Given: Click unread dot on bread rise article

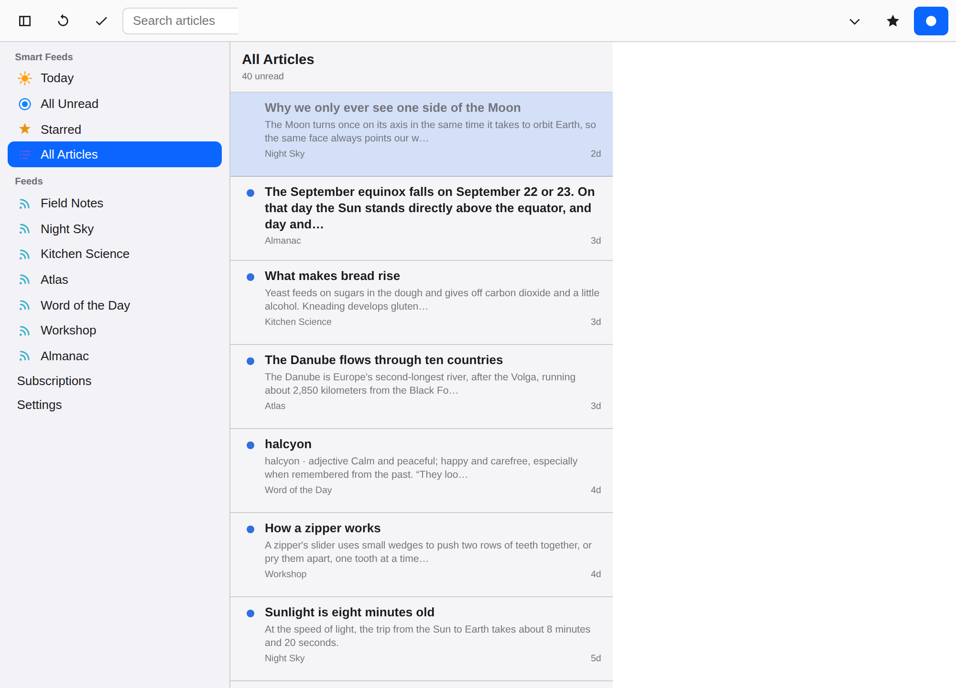Looking at the screenshot, I should point(250,277).
